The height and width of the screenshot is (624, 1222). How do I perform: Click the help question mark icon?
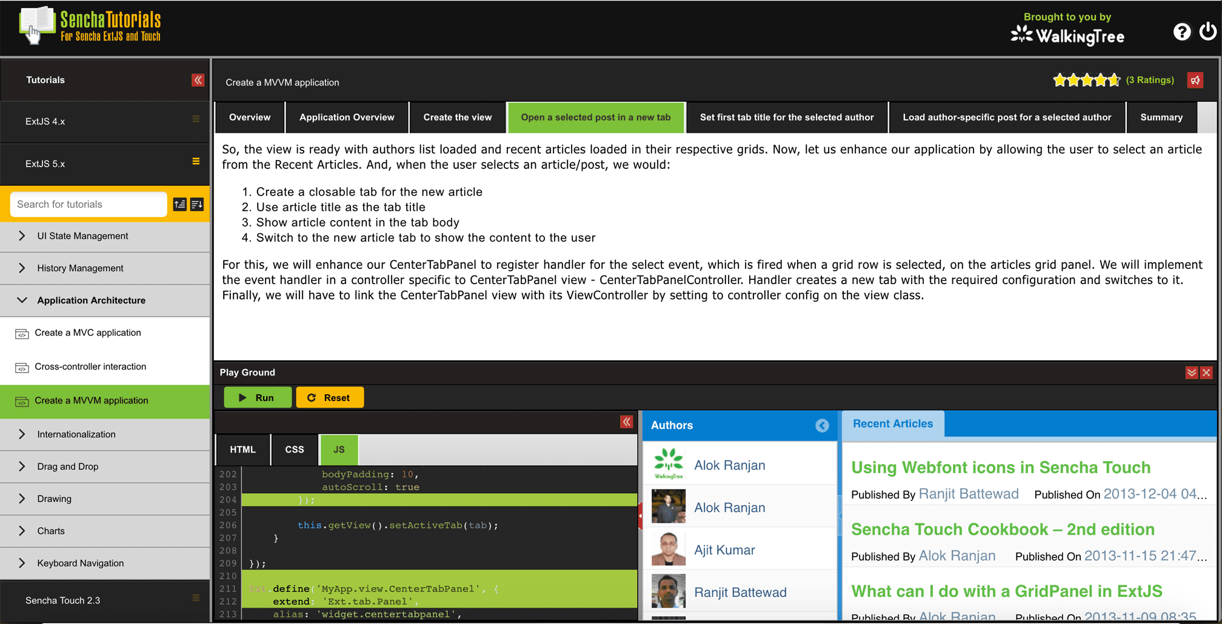pos(1181,32)
